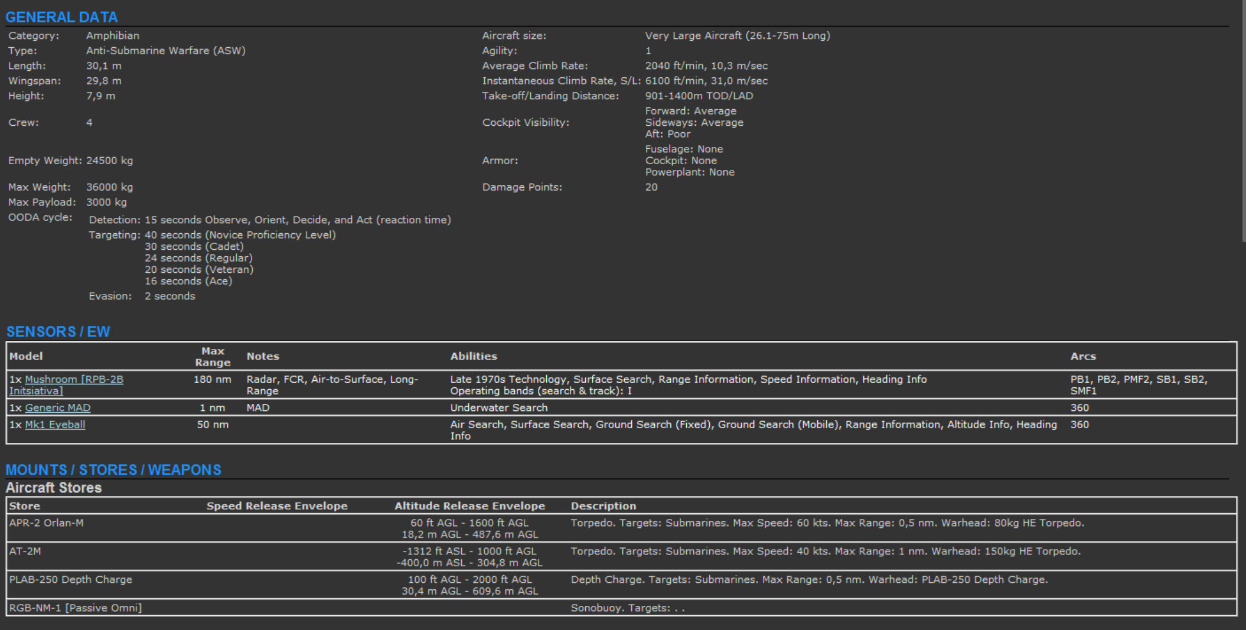Click the Instantaneous Climb Rate value 6100 ft/min
1246x630 pixels.
pyautogui.click(x=706, y=81)
